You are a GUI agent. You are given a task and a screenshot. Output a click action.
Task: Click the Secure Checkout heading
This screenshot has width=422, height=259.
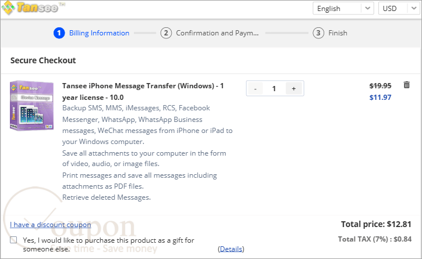[43, 60]
